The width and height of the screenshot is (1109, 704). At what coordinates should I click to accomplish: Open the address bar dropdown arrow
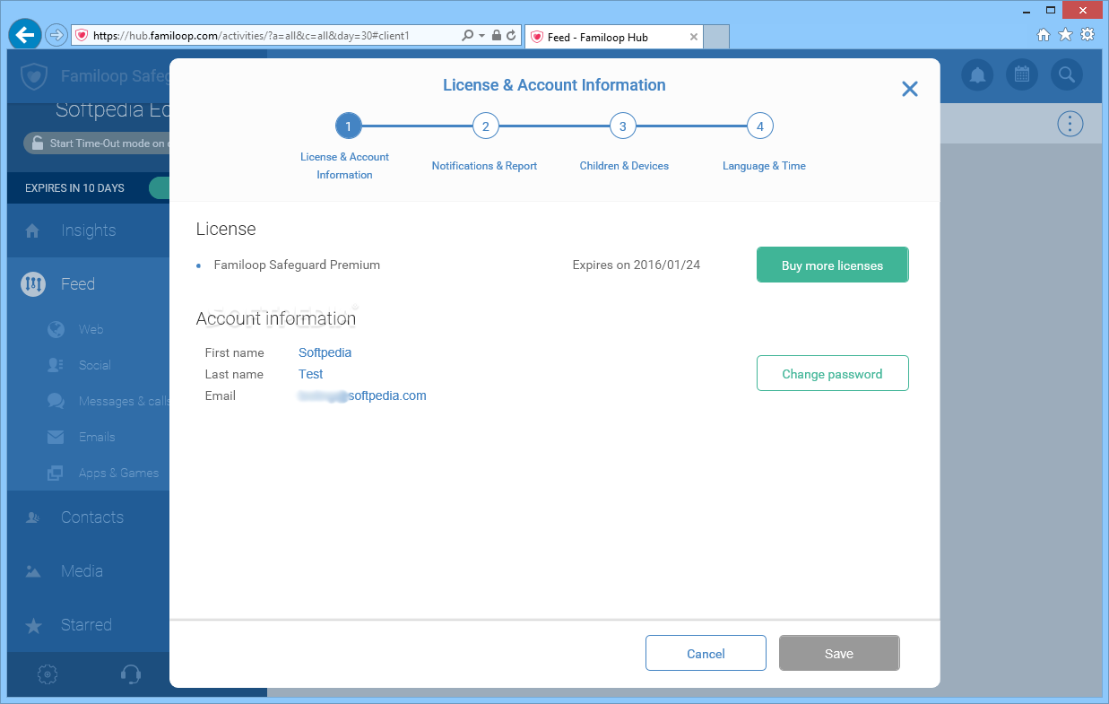click(482, 36)
